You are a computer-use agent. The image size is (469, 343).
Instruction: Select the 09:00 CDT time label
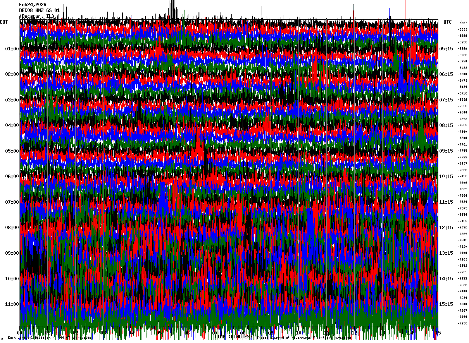(x=12, y=253)
